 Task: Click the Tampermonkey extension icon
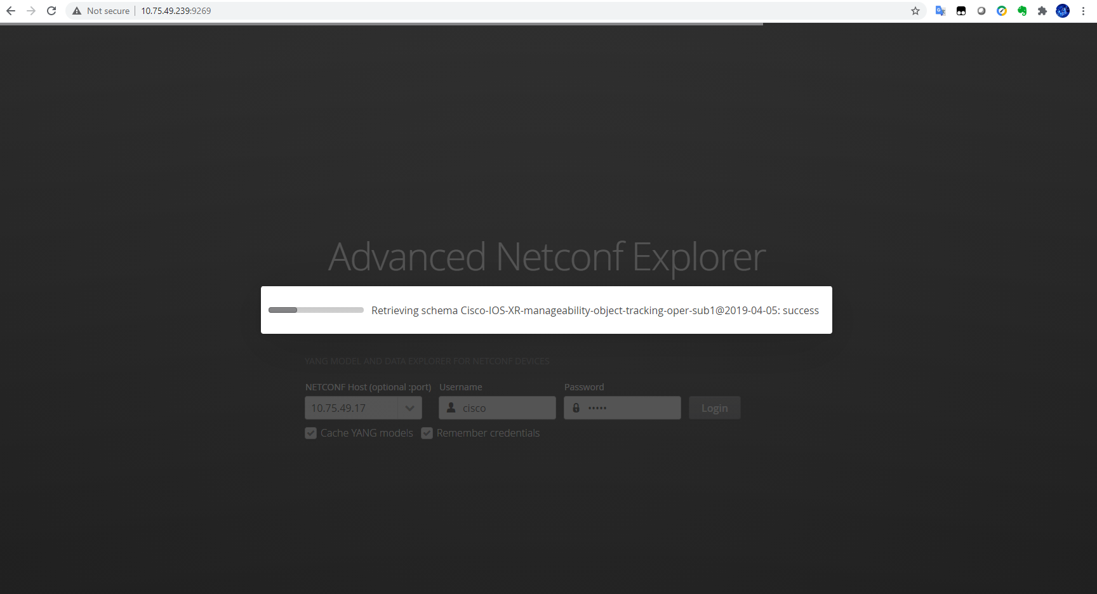coord(961,11)
